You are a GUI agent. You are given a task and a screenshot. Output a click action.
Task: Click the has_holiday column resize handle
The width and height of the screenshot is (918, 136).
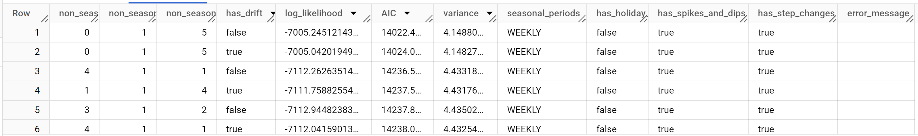(643, 19)
